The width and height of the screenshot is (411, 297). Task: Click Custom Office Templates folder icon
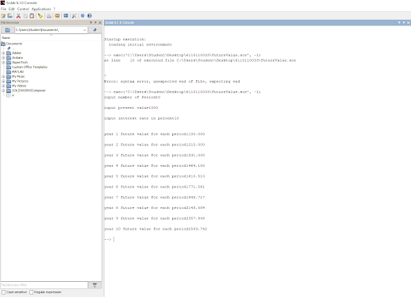click(9, 67)
